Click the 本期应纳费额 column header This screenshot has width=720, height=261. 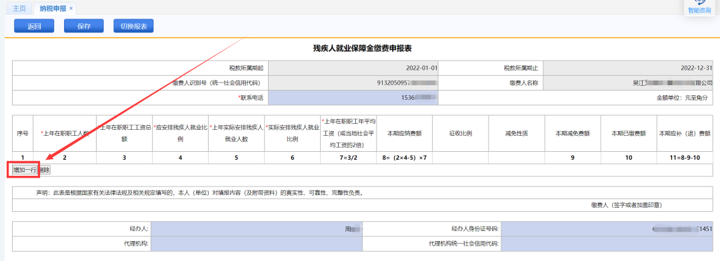(405, 133)
